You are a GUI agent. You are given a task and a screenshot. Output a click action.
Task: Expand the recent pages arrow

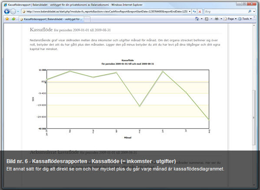pos(18,12)
